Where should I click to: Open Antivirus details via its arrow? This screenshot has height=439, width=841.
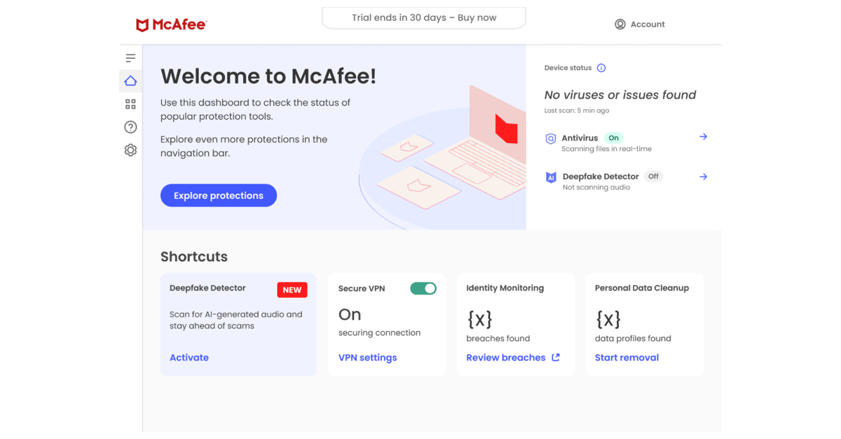[x=703, y=137]
